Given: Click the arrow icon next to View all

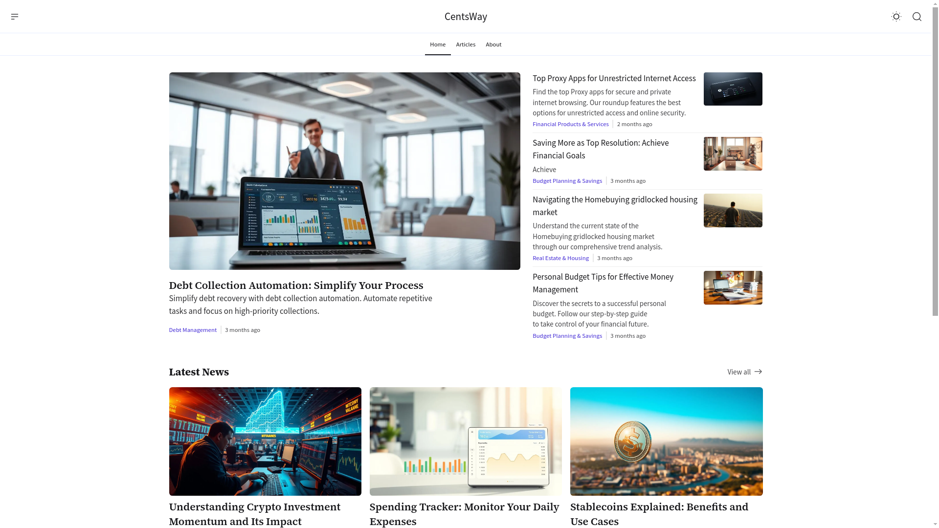Looking at the screenshot, I should click(758, 372).
